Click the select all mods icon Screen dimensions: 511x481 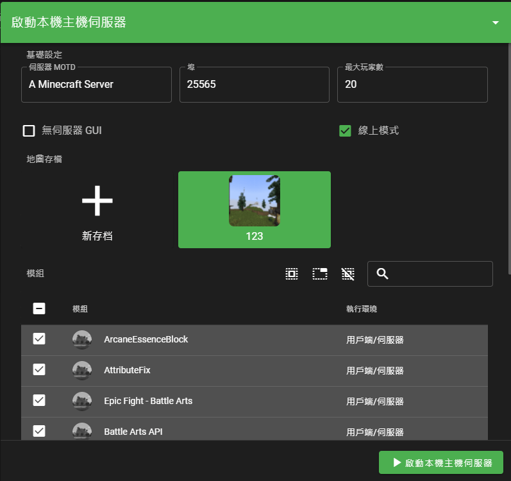[x=292, y=274]
